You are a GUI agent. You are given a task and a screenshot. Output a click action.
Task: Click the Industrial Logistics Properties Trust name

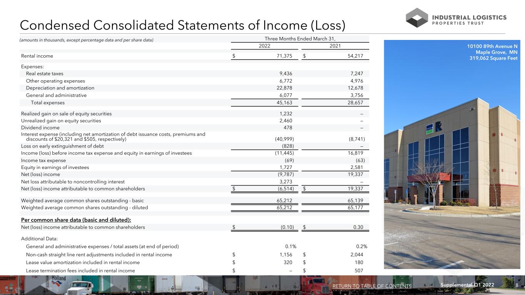click(470, 20)
